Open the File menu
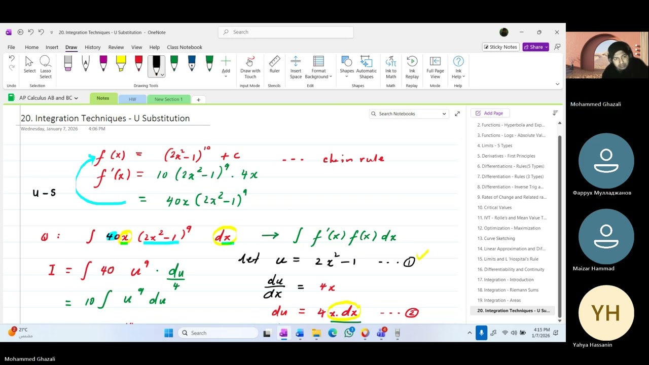 coord(11,47)
